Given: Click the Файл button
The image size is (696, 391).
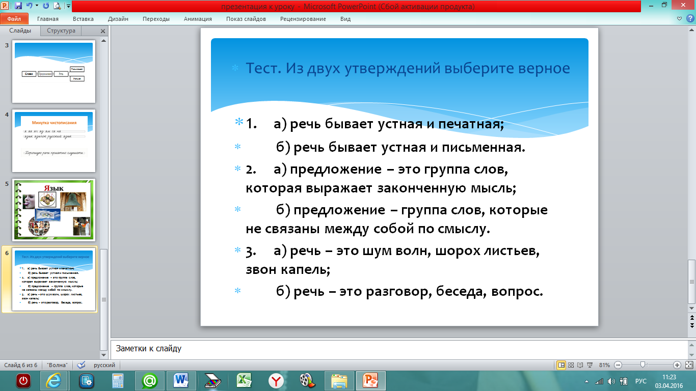Looking at the screenshot, I should coord(14,19).
